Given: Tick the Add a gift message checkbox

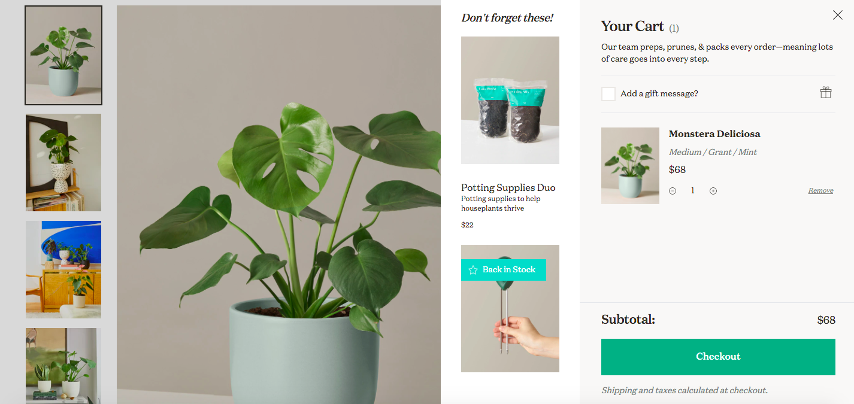Looking at the screenshot, I should (608, 94).
